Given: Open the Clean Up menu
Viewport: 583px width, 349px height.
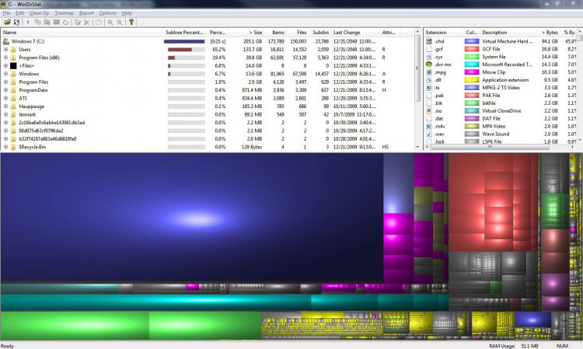Looking at the screenshot, I should point(39,13).
